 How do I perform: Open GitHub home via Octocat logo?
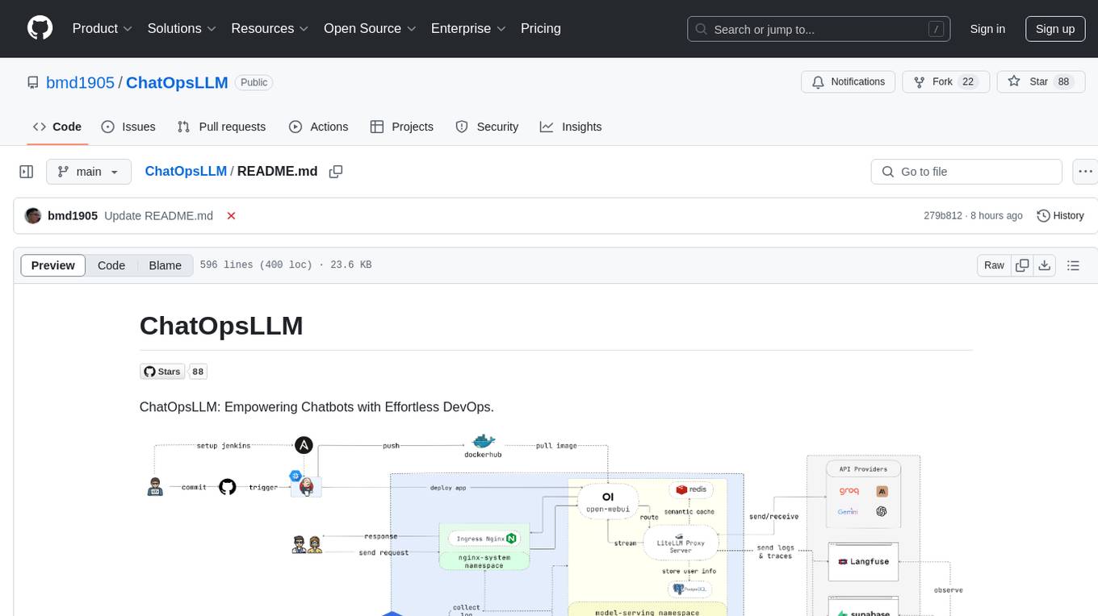(40, 28)
